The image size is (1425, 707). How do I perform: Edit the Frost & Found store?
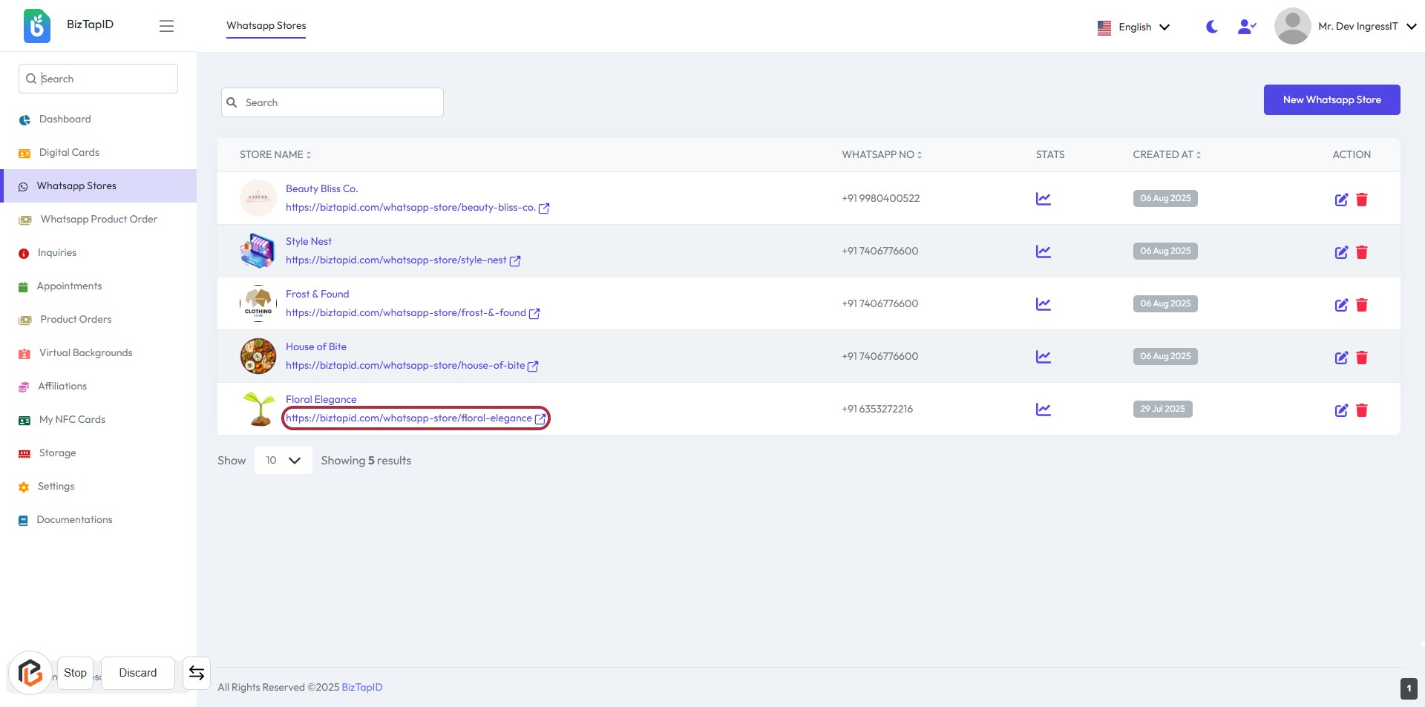(1340, 305)
